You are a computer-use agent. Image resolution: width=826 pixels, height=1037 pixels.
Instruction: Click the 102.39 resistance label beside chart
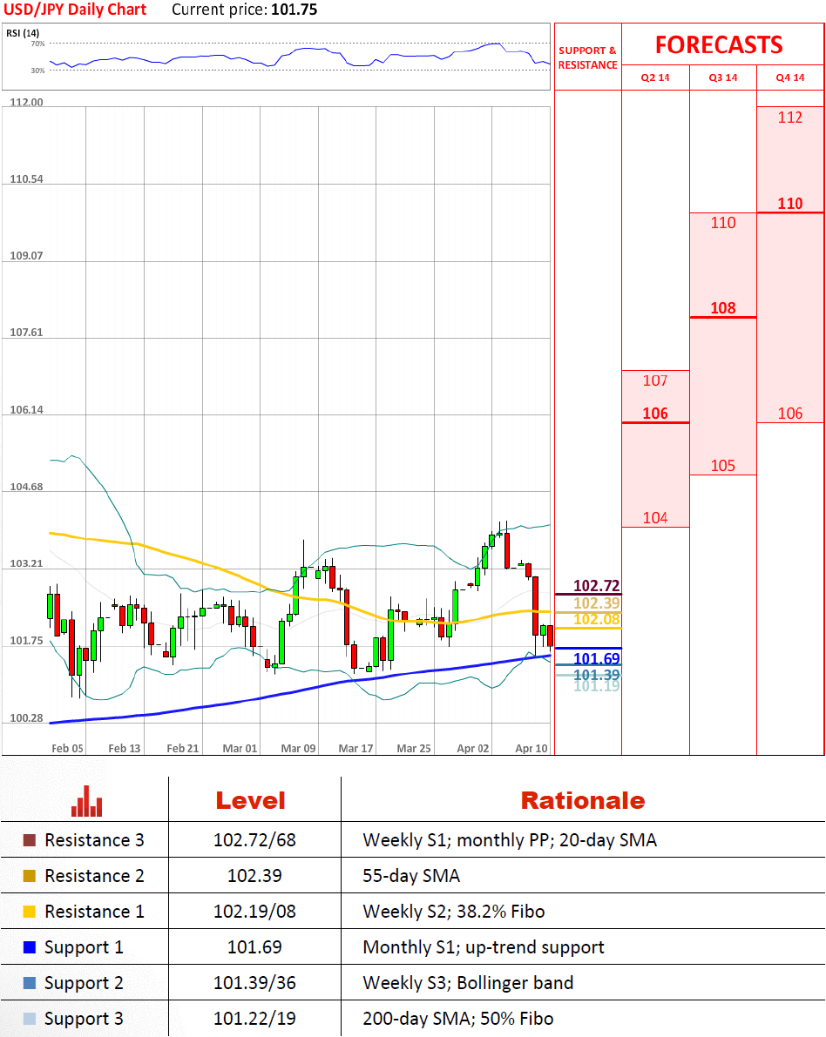point(596,603)
